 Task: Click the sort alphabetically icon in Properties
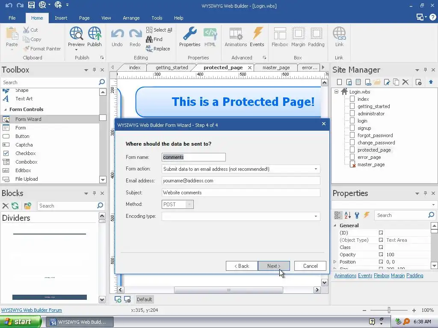coord(347,215)
